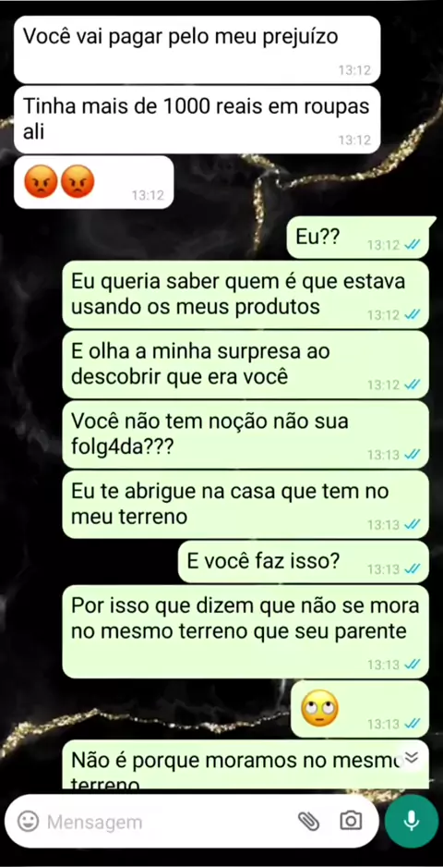Tap the partially visible 'Não é porque moramos' message
Image resolution: width=443 pixels, height=867 pixels.
coord(245,764)
